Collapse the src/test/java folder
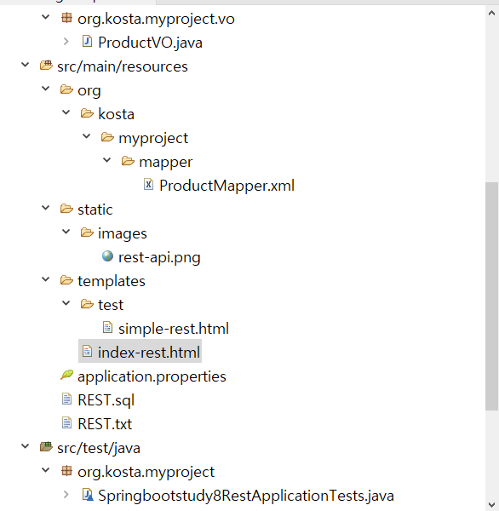The image size is (499, 511). 26,446
